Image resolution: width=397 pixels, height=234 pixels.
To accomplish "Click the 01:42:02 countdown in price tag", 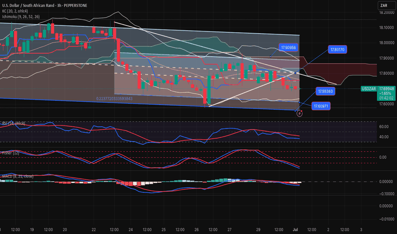I will (x=386, y=98).
